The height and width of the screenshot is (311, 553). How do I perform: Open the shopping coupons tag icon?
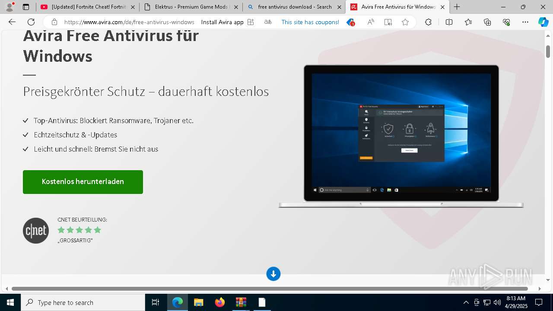click(x=350, y=22)
